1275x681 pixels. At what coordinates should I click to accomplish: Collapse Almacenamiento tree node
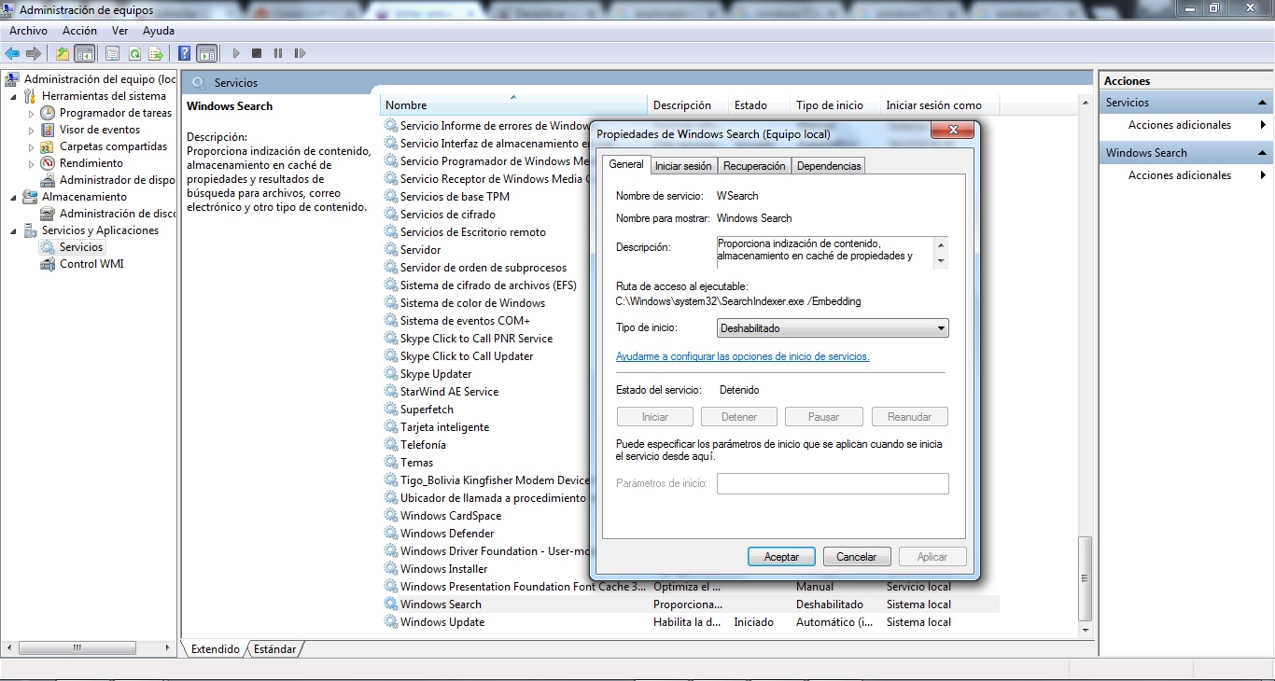13,197
